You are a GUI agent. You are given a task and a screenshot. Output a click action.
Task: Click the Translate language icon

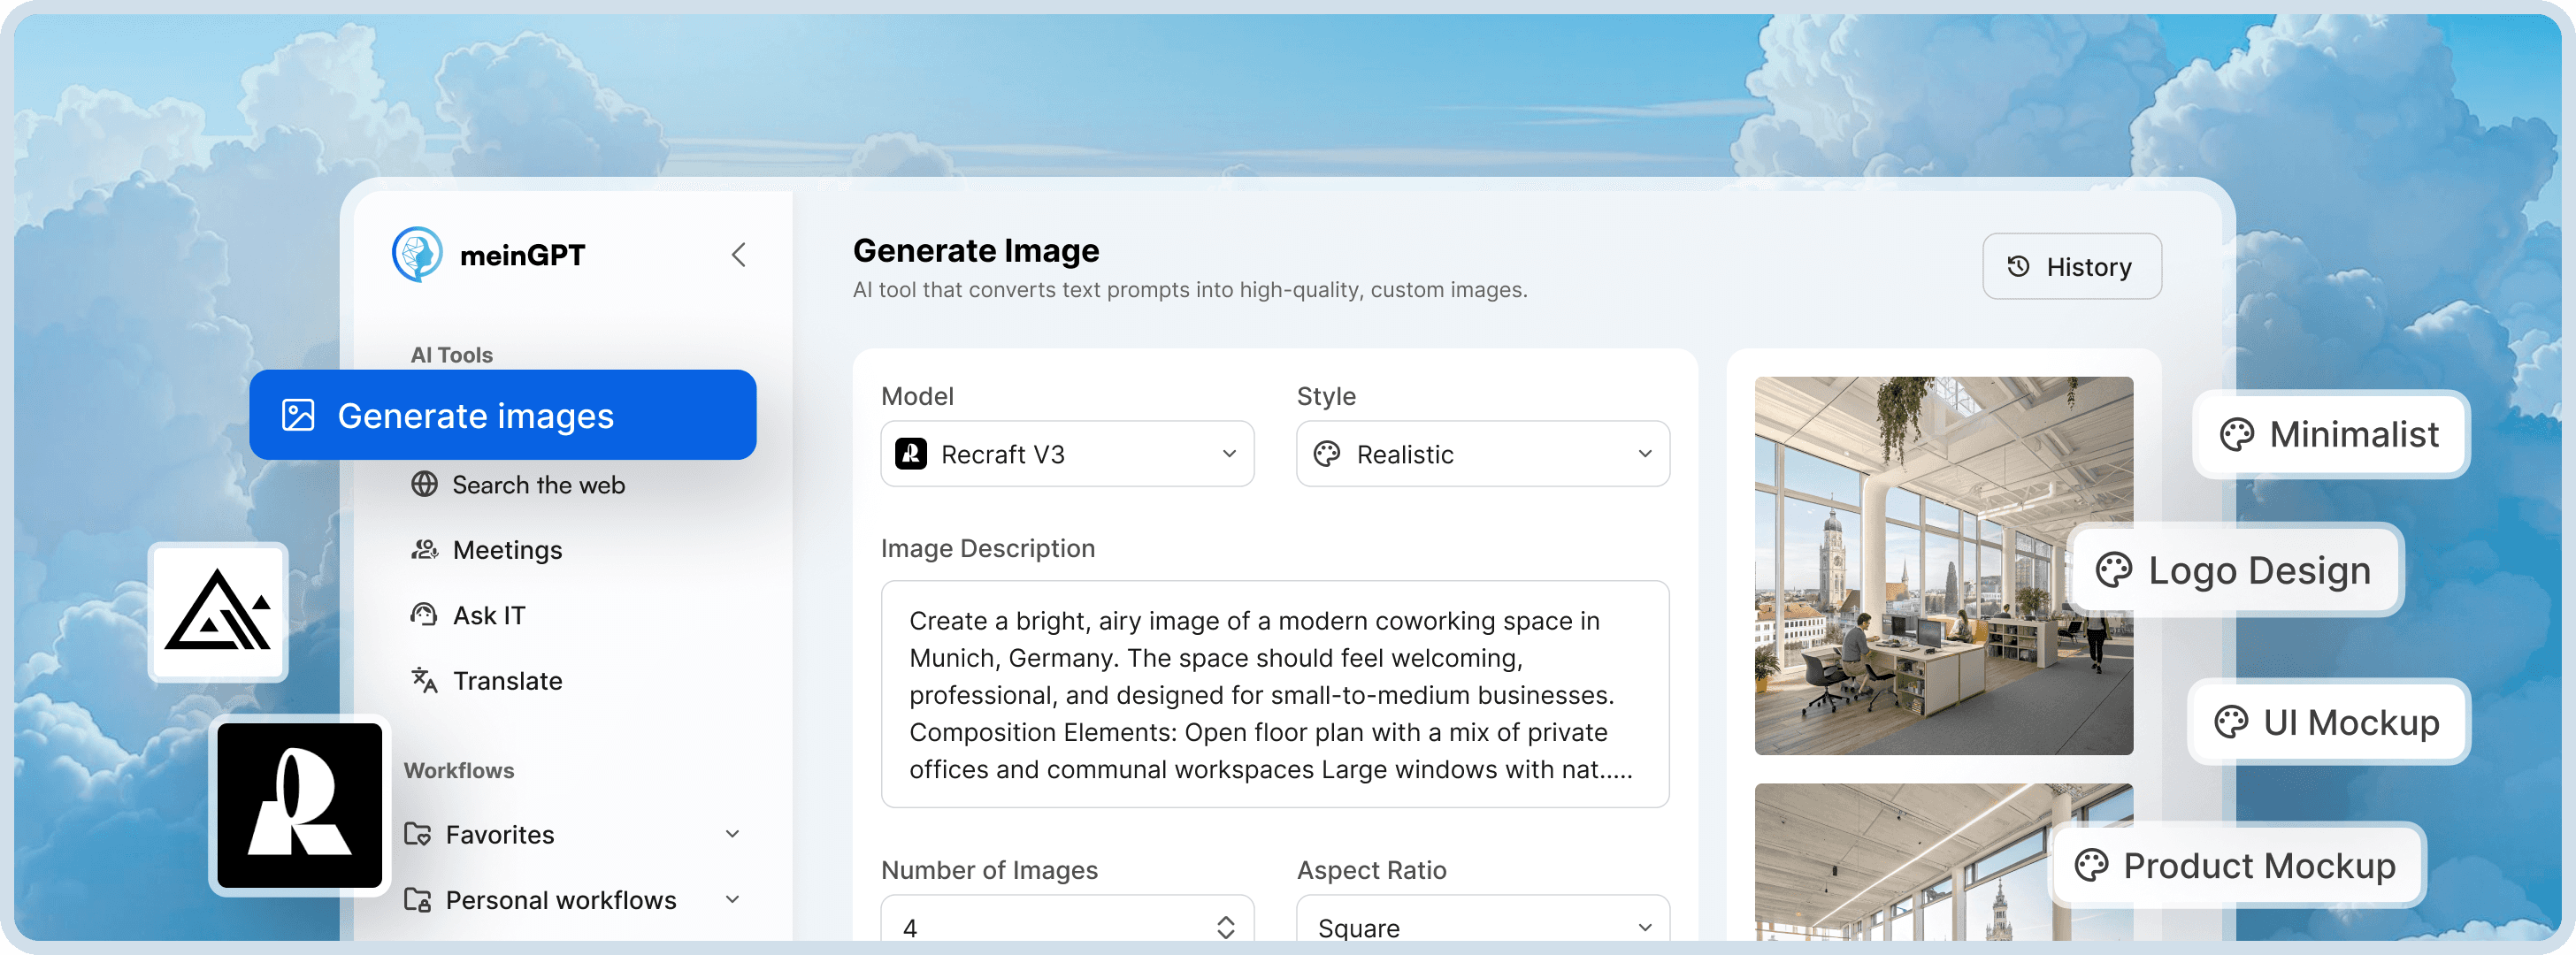click(424, 680)
